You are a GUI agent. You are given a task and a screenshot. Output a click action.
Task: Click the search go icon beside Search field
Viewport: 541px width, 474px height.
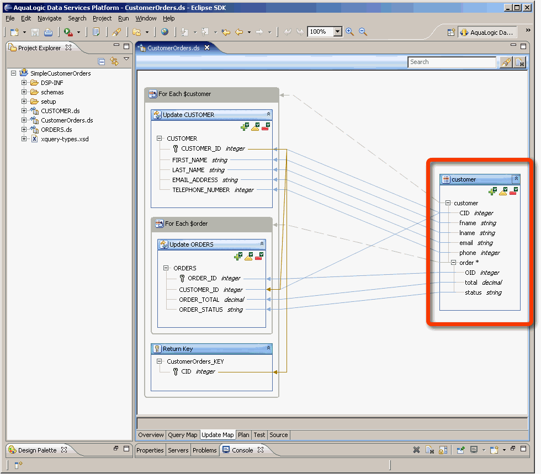click(506, 62)
